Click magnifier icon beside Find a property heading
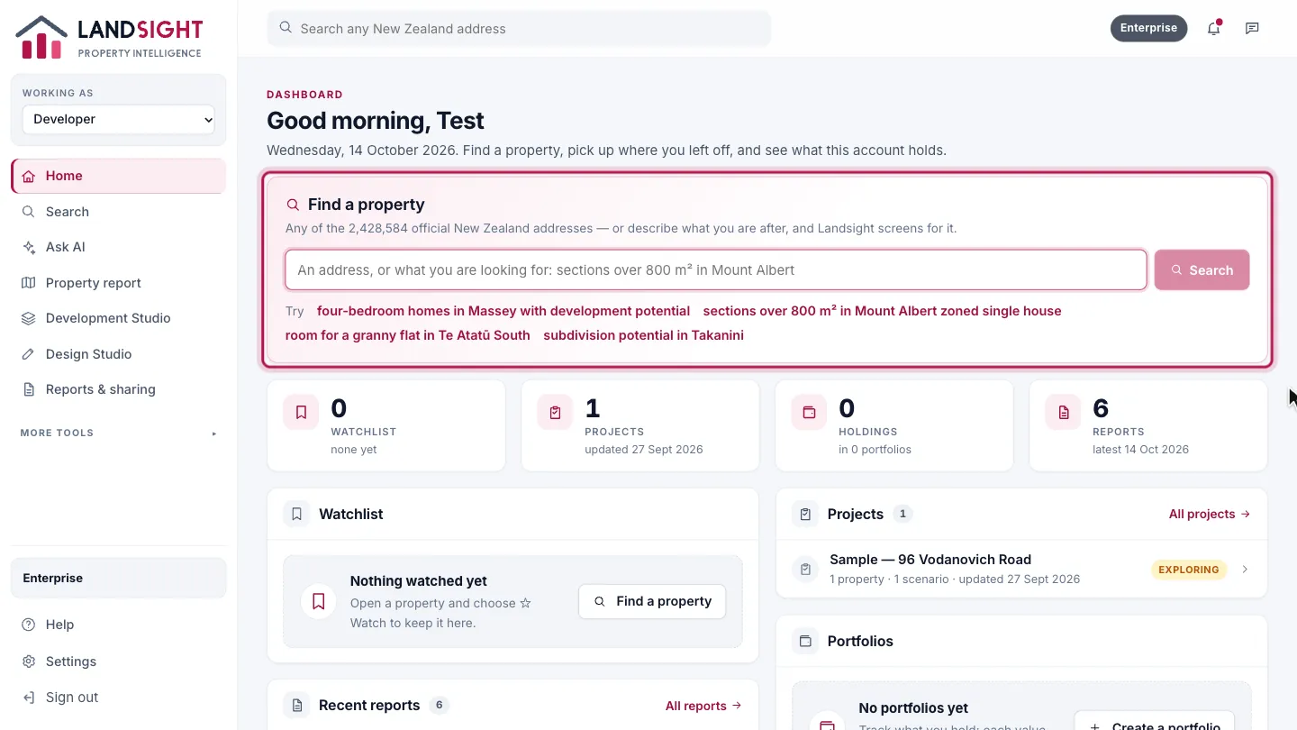The width and height of the screenshot is (1297, 730). [x=293, y=205]
